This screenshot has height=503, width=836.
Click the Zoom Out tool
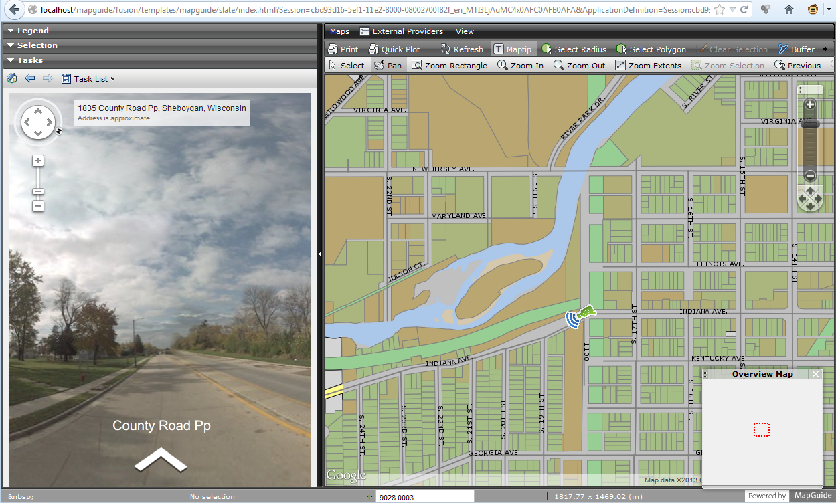578,65
